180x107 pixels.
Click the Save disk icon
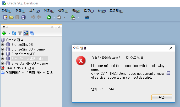tap(17, 17)
